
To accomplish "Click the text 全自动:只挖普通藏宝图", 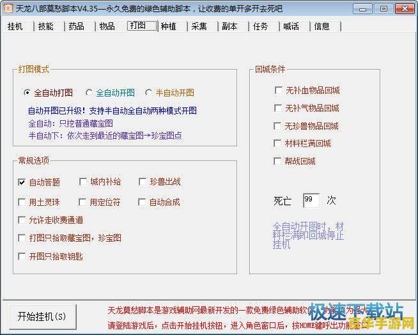I will (x=71, y=123).
